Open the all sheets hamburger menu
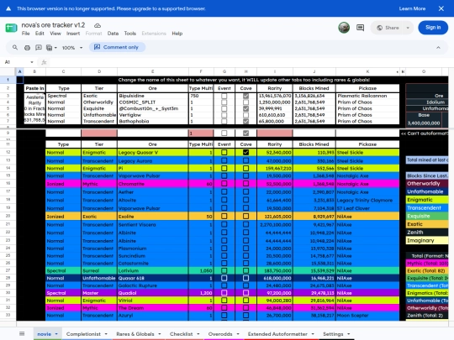Viewport: 454px width, 340px height. 22,333
